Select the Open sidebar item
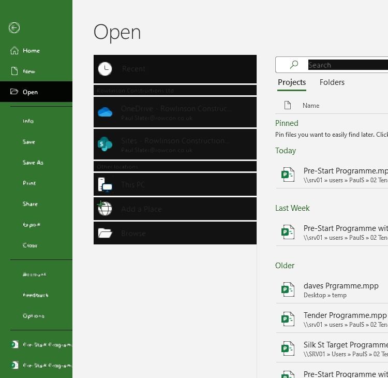 click(x=36, y=92)
